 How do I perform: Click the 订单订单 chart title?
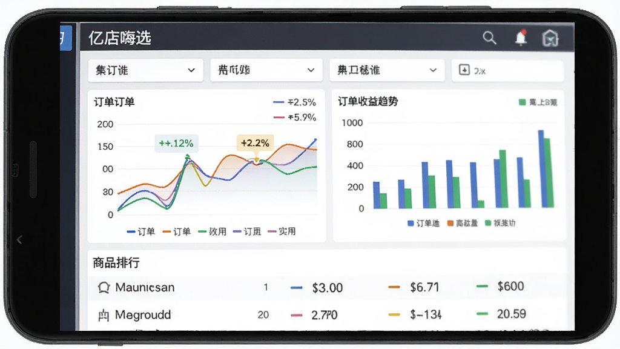tap(114, 102)
